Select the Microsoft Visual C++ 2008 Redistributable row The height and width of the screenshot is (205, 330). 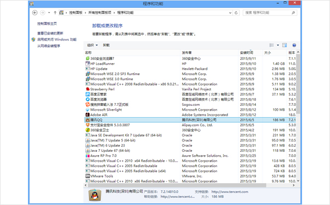coord(190,84)
